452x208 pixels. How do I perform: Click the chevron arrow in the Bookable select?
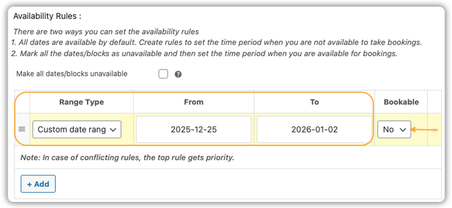[402, 129]
